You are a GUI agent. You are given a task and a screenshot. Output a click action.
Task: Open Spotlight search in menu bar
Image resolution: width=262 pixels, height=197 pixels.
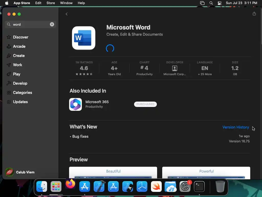tap(211, 3)
